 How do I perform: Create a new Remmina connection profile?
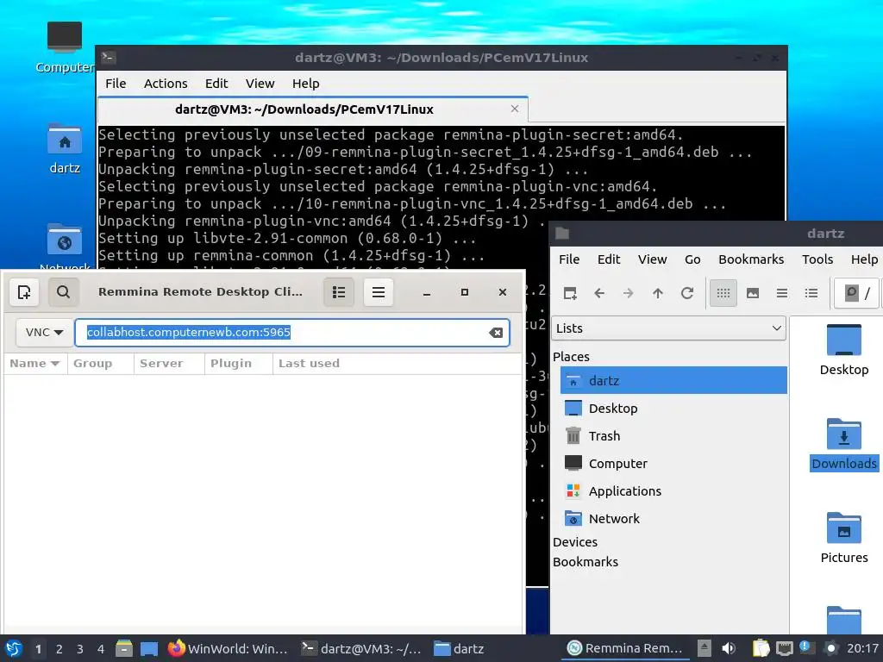coord(24,292)
